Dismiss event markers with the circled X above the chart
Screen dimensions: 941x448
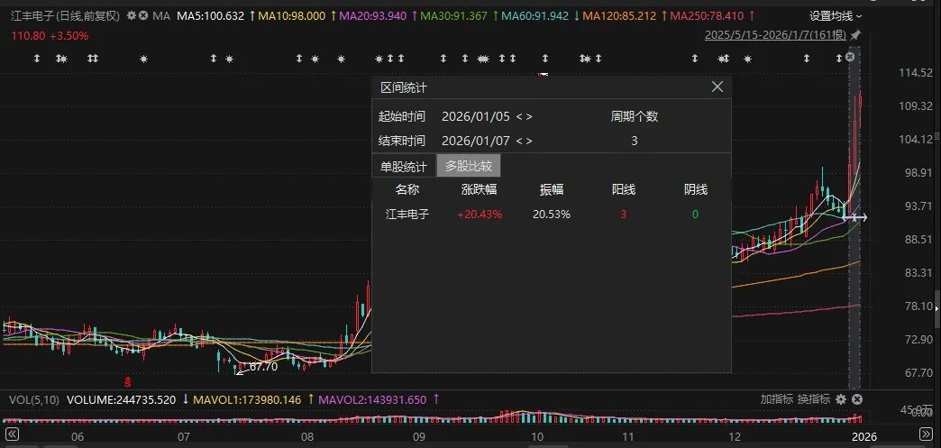click(850, 57)
